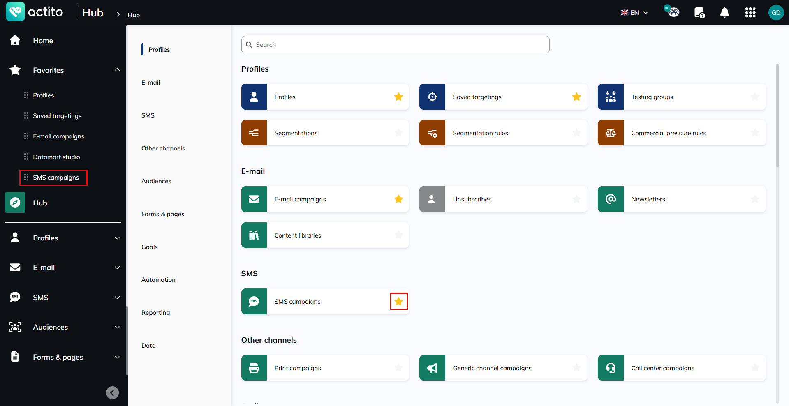
Task: Click the main content vertical scrollbar
Action: click(x=777, y=115)
